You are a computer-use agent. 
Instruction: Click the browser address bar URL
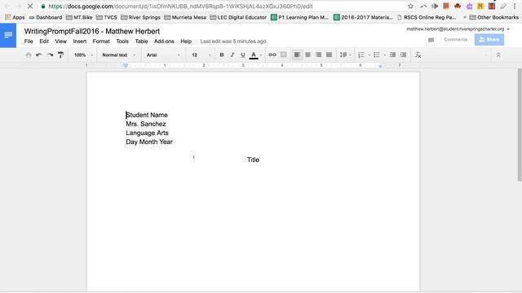180,7
